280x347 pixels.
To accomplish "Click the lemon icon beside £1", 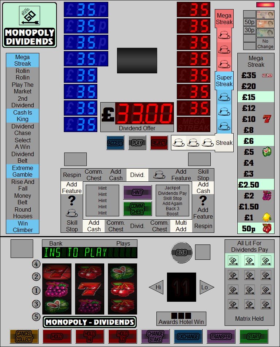I will pyautogui.click(x=267, y=217).
